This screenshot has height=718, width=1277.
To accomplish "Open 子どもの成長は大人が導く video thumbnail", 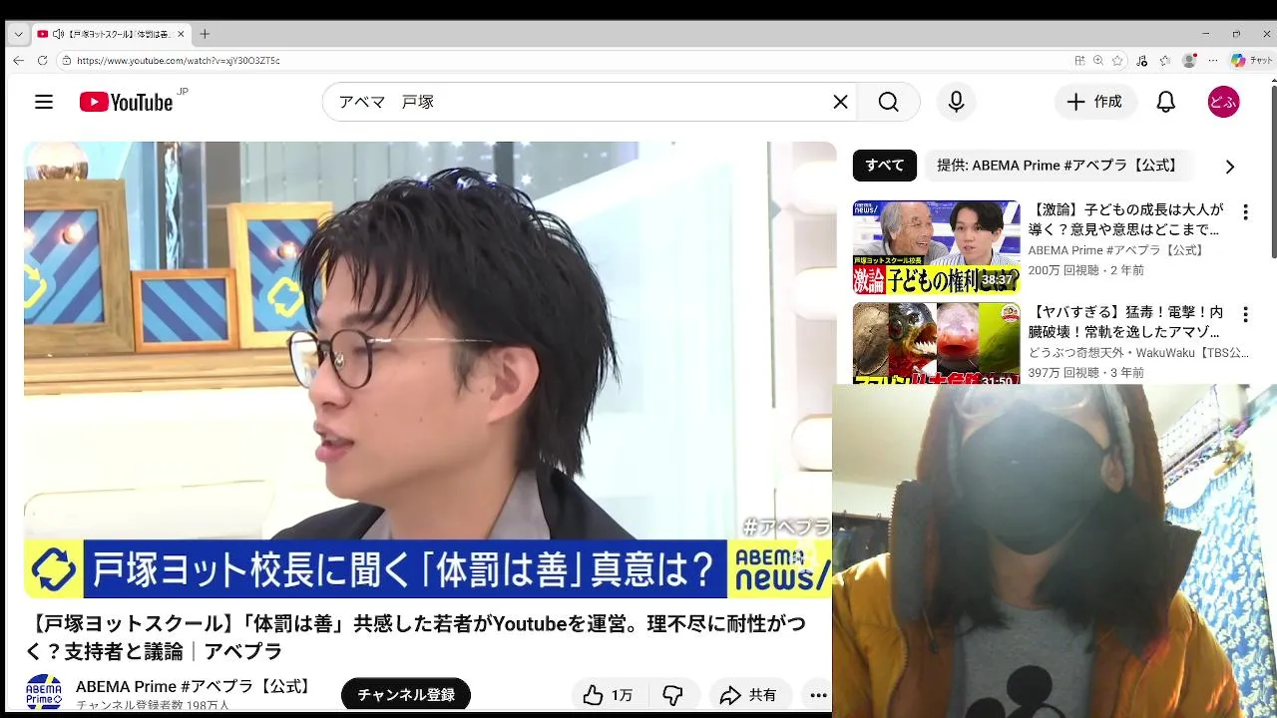I will coord(936,247).
